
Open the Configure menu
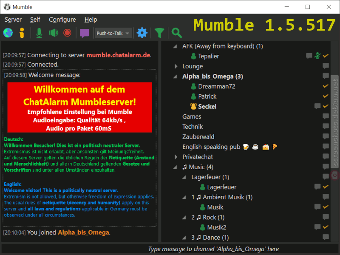click(62, 20)
